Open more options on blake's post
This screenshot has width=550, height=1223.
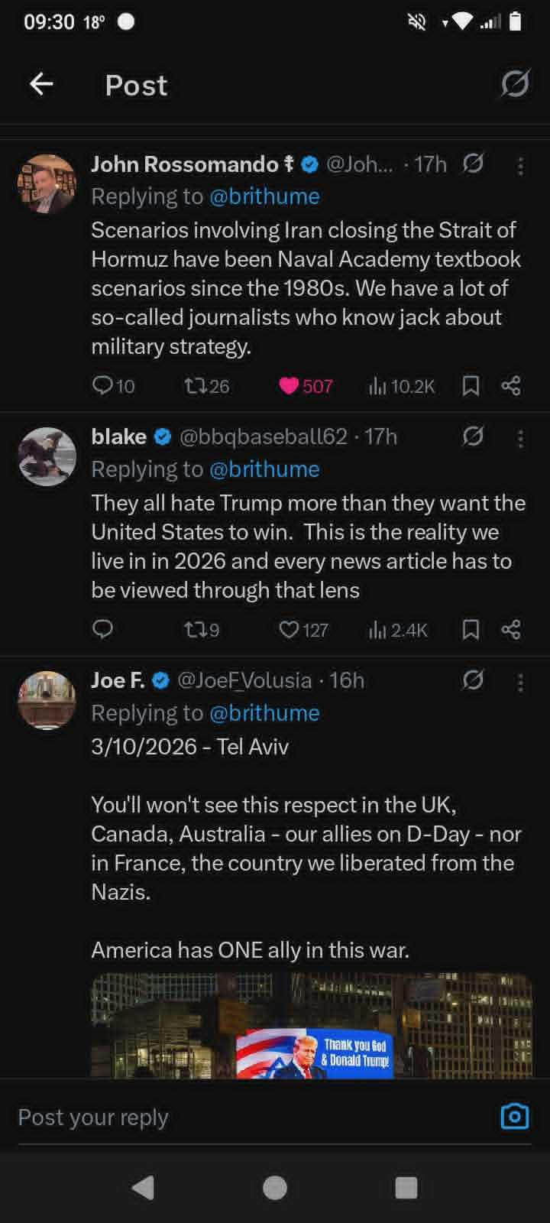[520, 438]
